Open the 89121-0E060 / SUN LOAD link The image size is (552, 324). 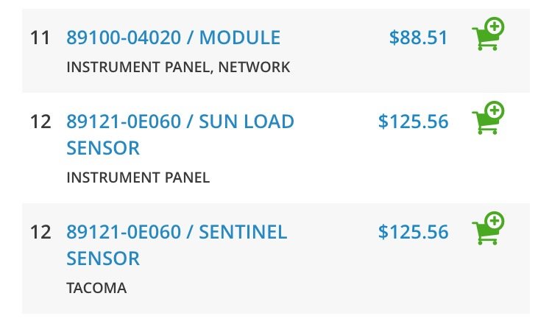[180, 121]
